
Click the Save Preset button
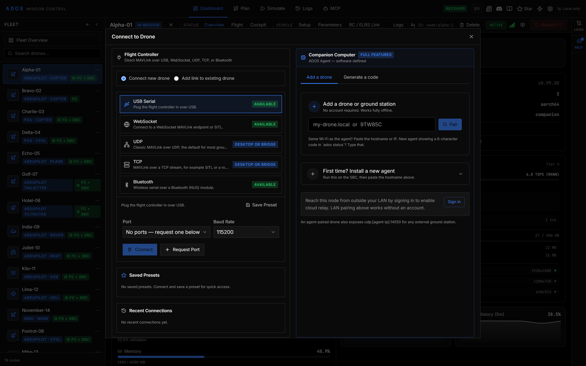pos(262,205)
